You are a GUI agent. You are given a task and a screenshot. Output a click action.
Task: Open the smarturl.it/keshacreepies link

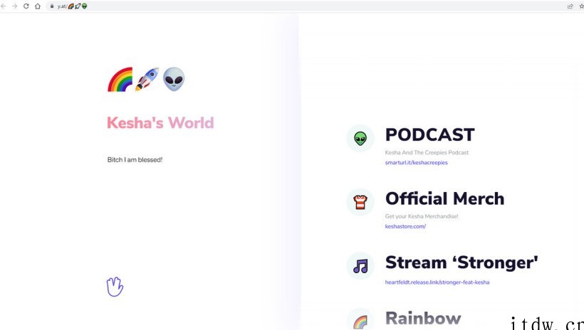click(x=417, y=163)
